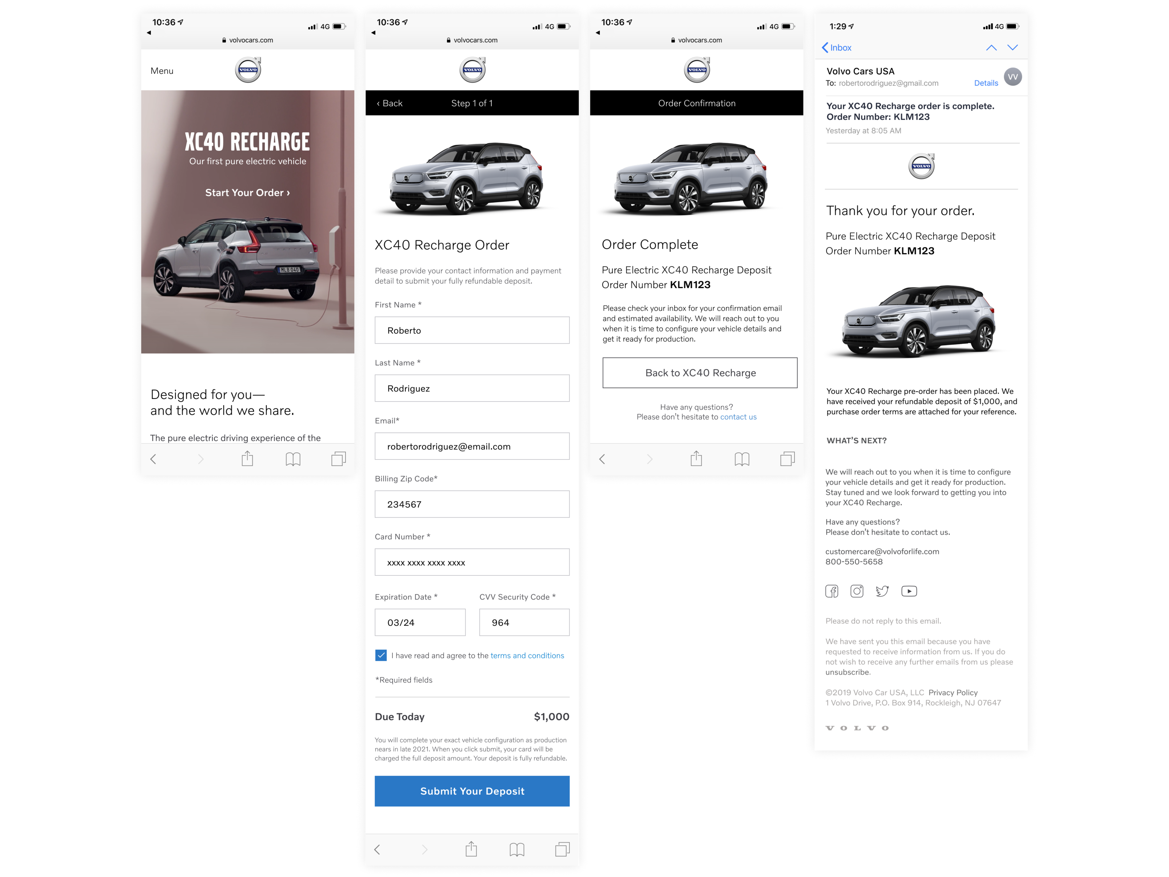1169x877 pixels.
Task: Tap volvocars.com address bar on landing page
Action: (x=247, y=40)
